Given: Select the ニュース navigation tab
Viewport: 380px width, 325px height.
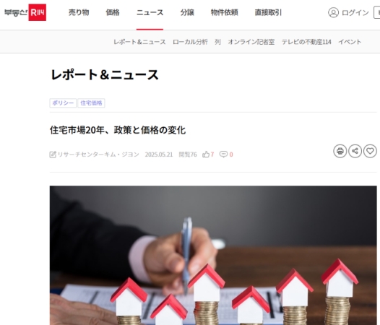Looking at the screenshot, I should [x=150, y=12].
